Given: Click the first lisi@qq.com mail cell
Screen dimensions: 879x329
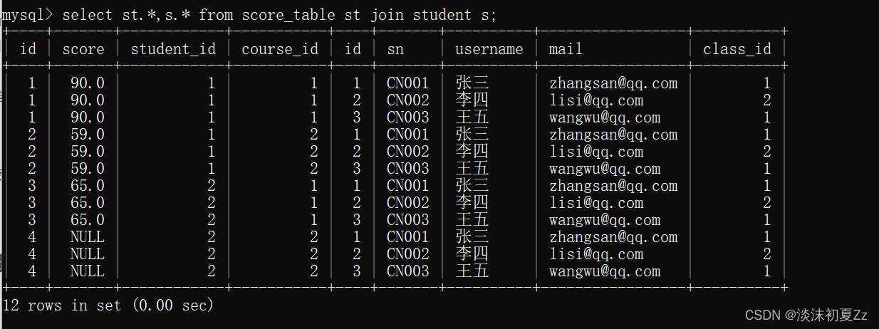Looking at the screenshot, I should tap(596, 100).
